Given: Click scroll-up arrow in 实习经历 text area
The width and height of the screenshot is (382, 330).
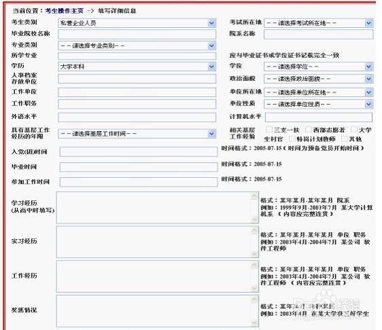Looking at the screenshot, I should pos(254,230).
